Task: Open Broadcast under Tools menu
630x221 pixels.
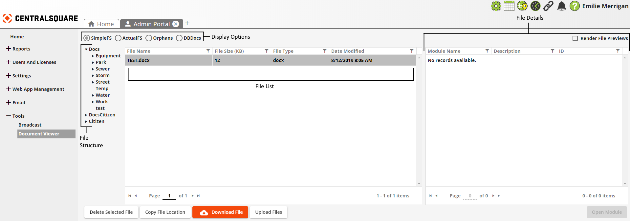Action: [x=30, y=125]
